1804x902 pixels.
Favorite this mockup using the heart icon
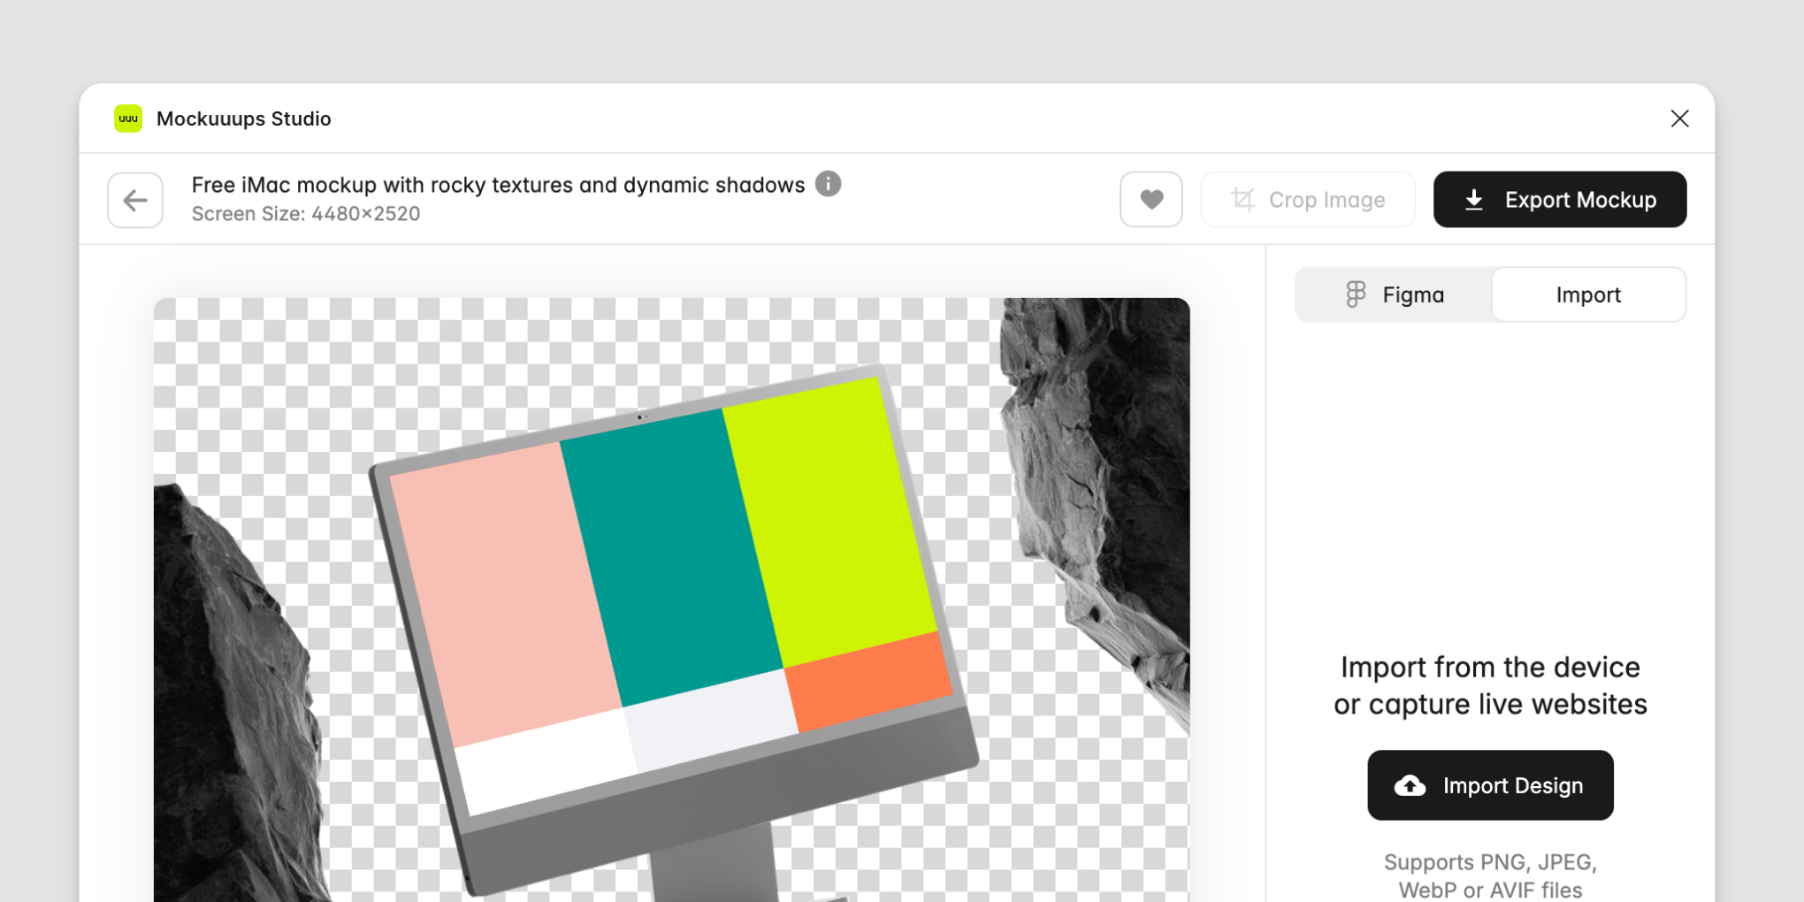coord(1150,199)
